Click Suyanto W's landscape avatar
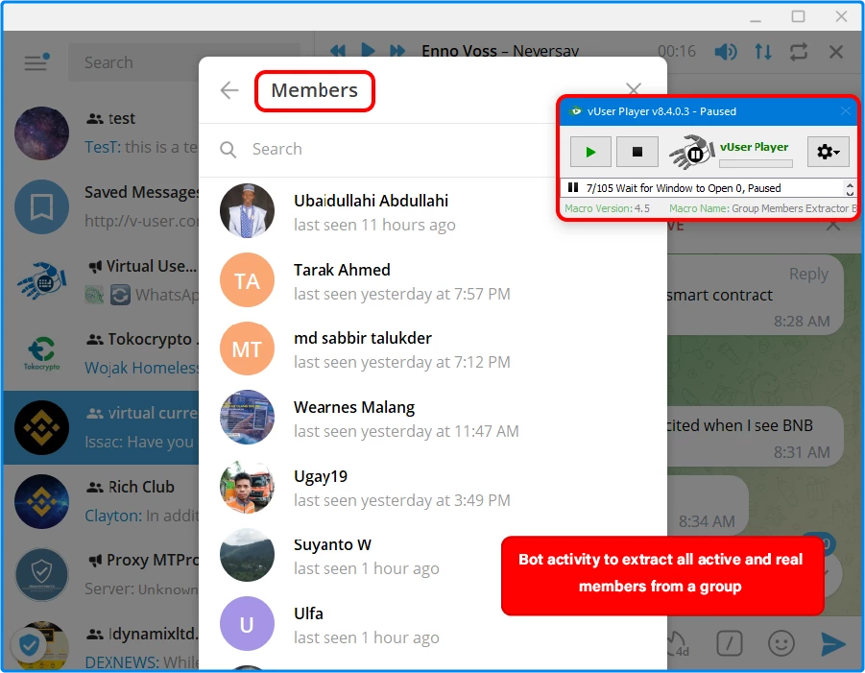865x673 pixels. (247, 555)
